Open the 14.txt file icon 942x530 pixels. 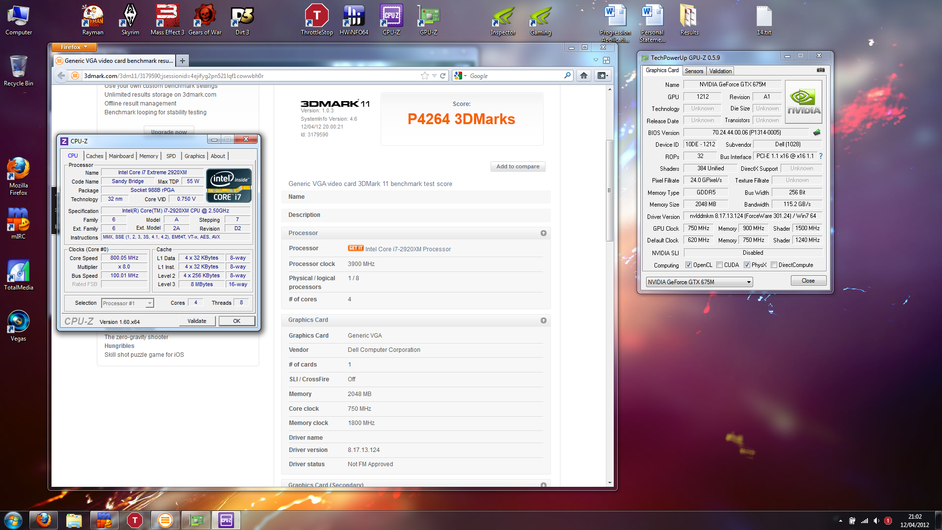[x=764, y=20]
